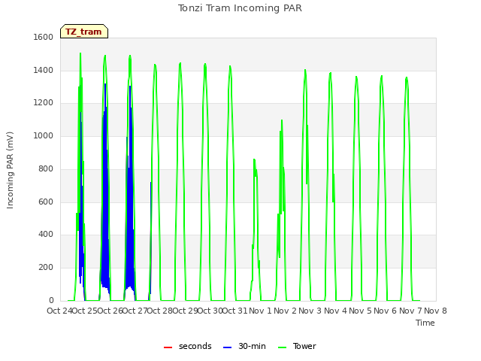Click the 'Nov 1' x-axis date label

pyautogui.click(x=260, y=311)
